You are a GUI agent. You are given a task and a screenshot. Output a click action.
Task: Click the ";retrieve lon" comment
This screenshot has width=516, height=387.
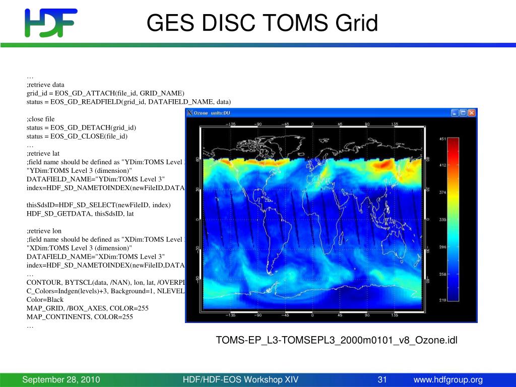[x=44, y=231]
